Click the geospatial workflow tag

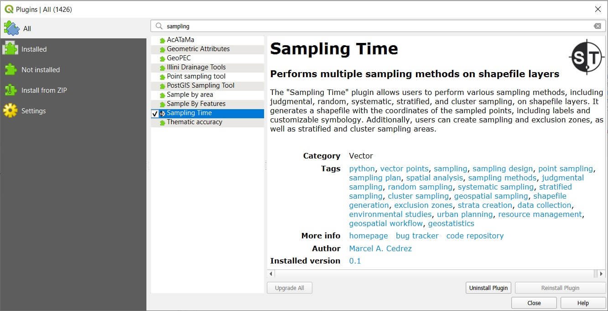tap(386, 223)
